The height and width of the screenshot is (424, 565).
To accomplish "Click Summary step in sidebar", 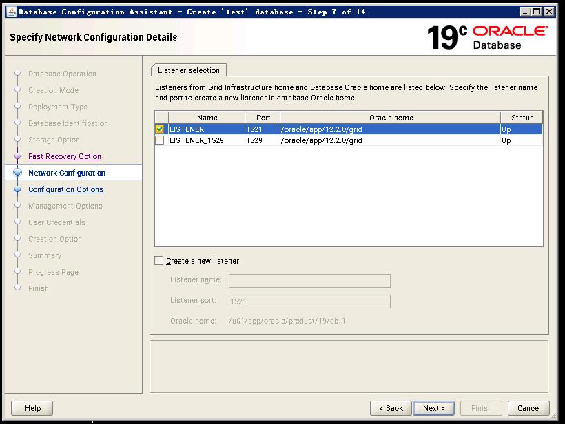I will pyautogui.click(x=45, y=255).
